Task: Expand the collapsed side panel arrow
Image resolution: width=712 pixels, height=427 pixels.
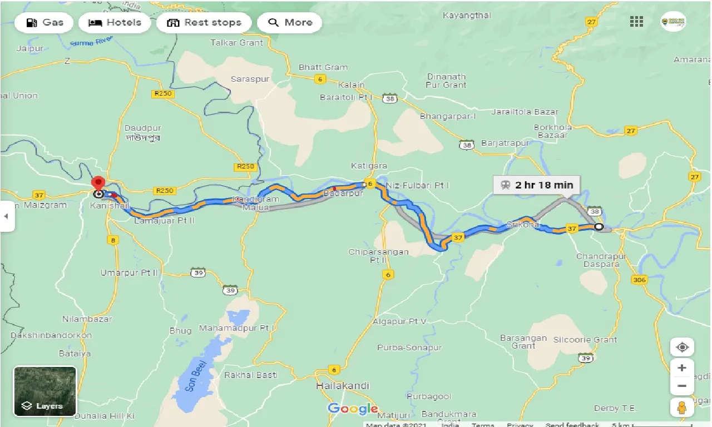Action: tap(6, 216)
